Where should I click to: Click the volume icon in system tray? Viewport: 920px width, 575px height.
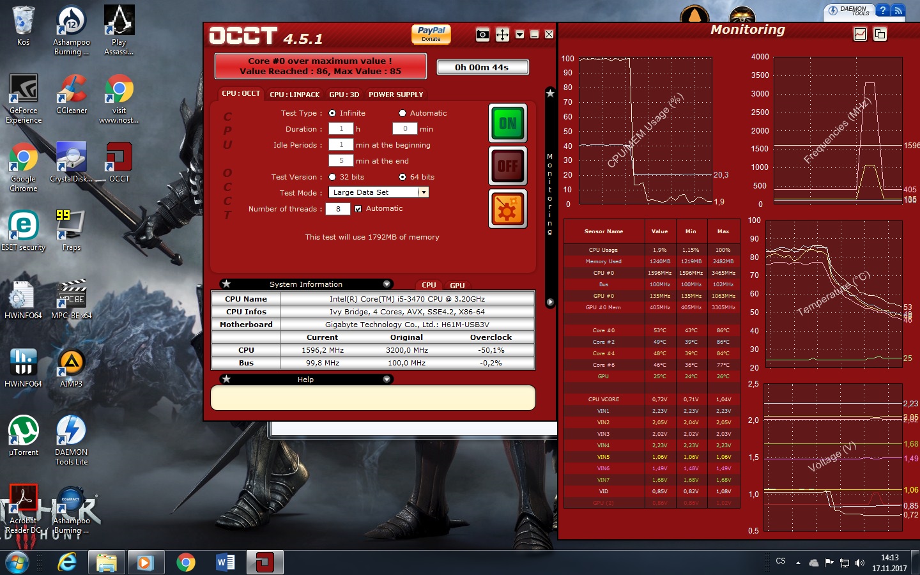[860, 563]
